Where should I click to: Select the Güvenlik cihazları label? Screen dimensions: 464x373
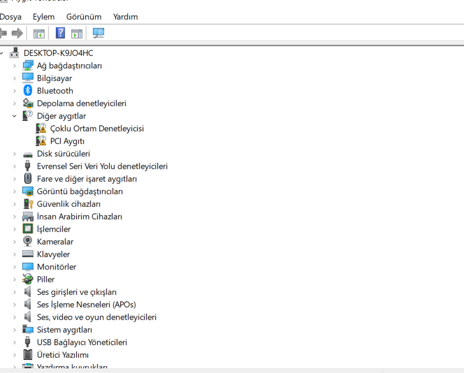[69, 204]
